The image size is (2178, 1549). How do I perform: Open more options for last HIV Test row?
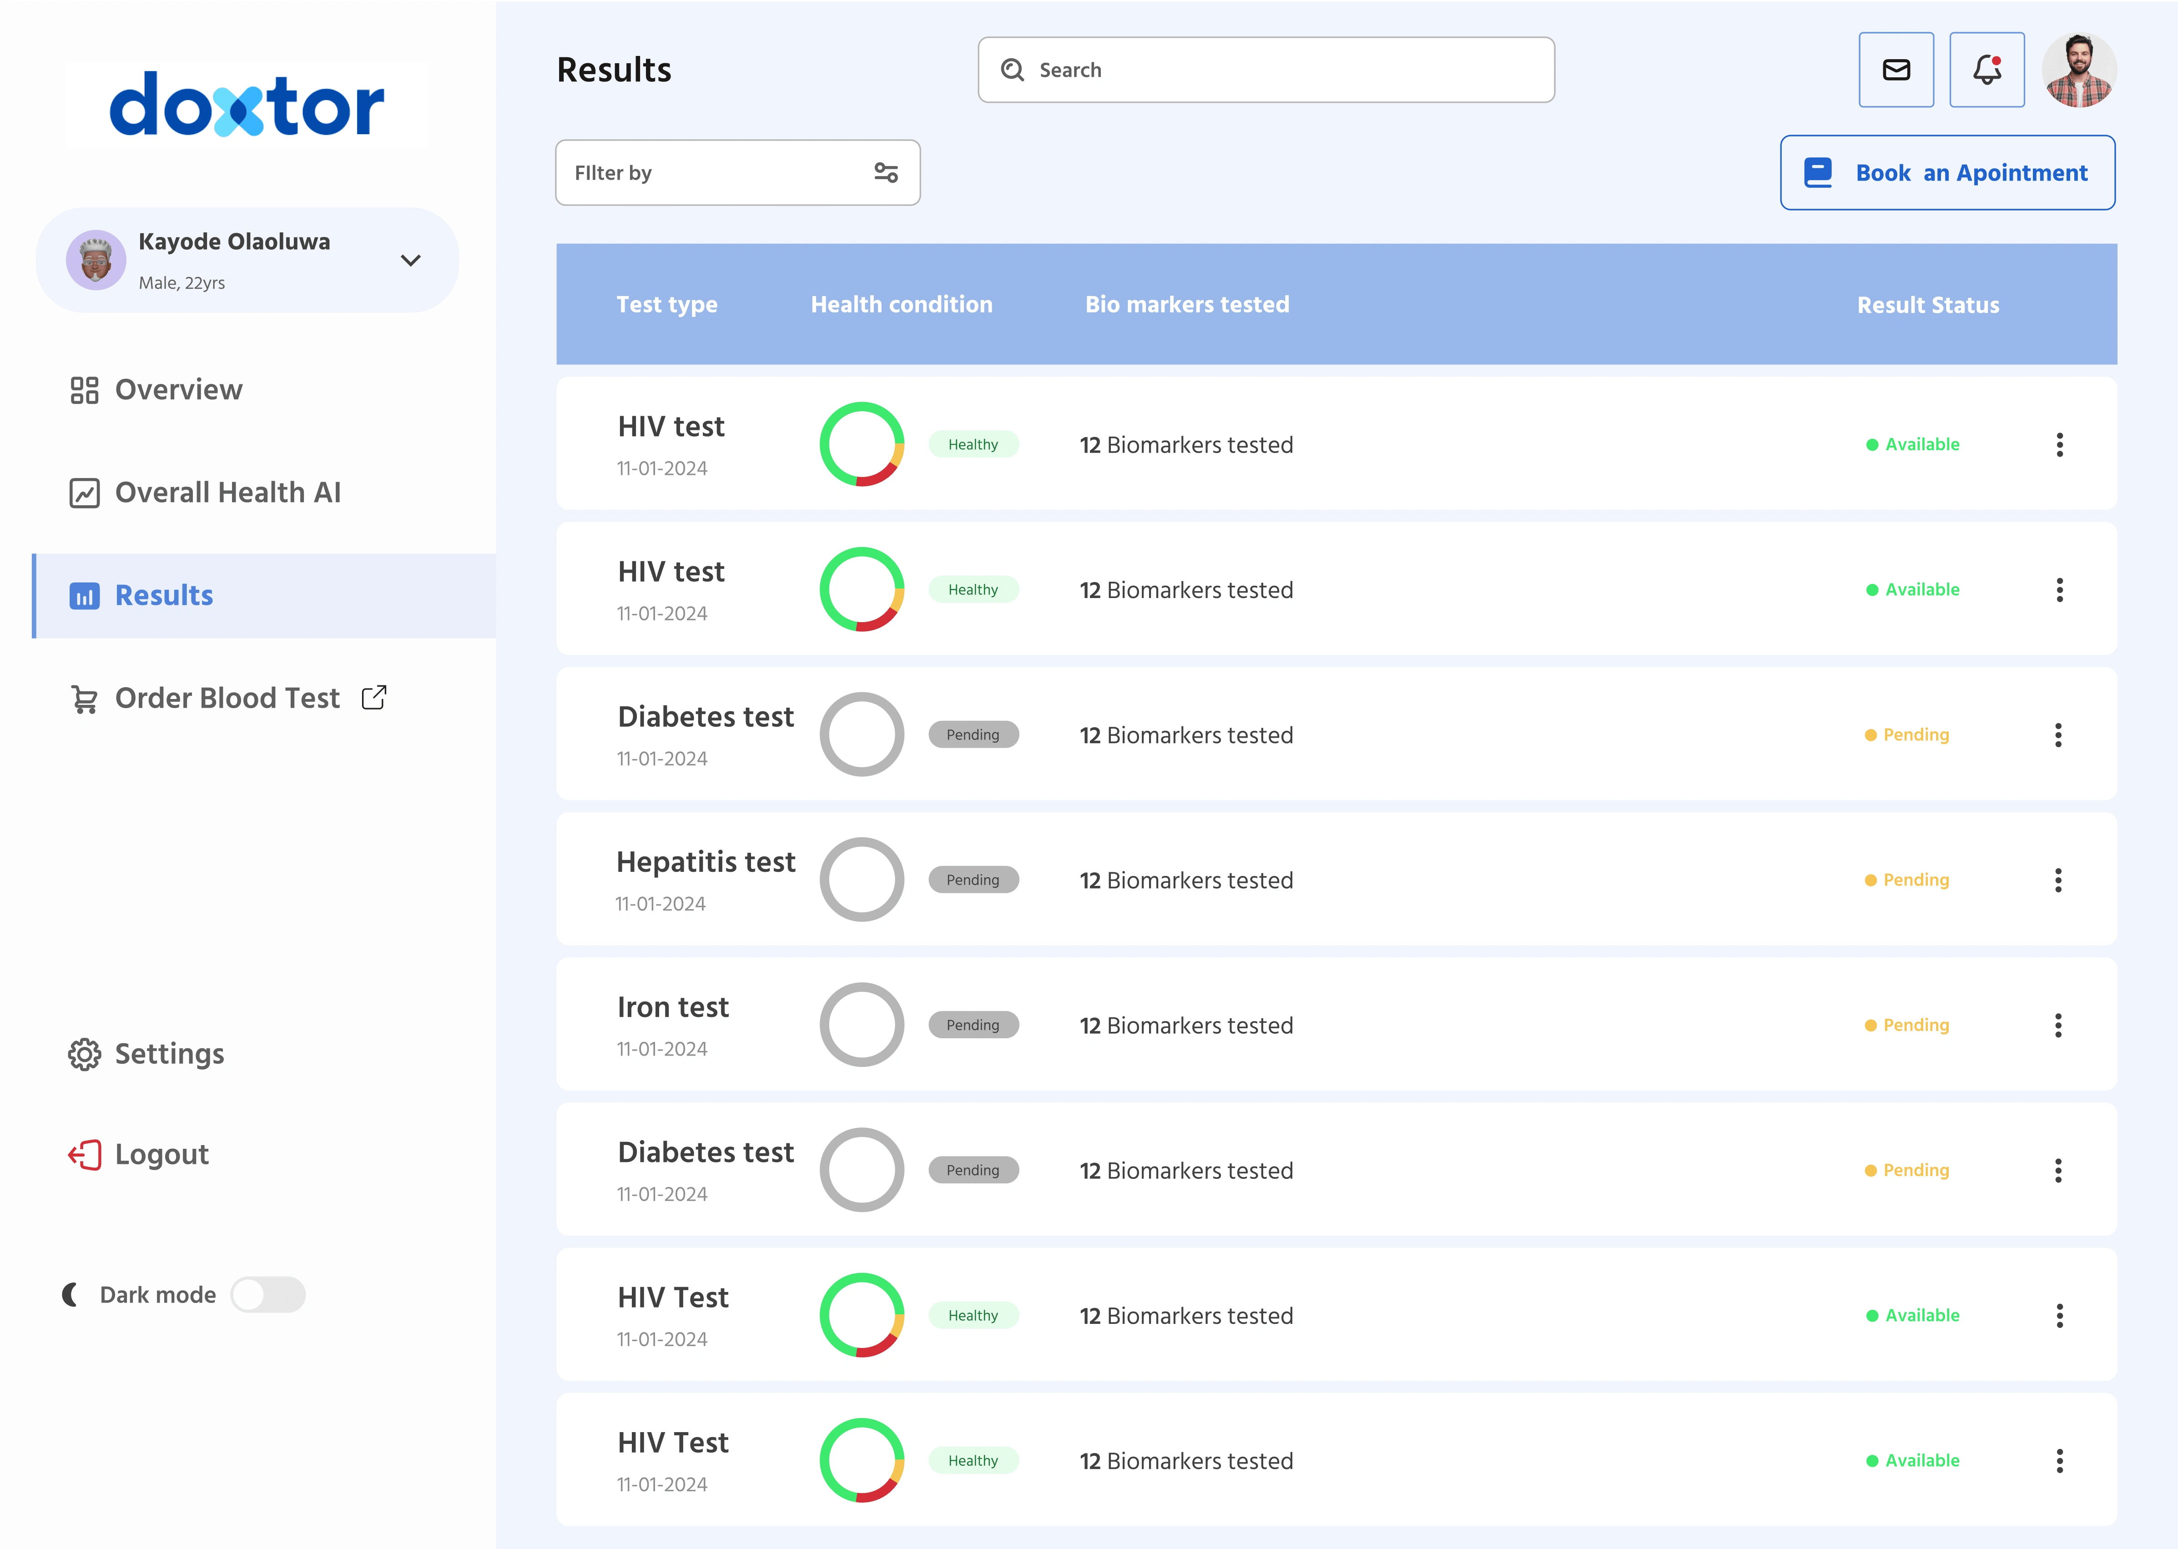pyautogui.click(x=2060, y=1460)
